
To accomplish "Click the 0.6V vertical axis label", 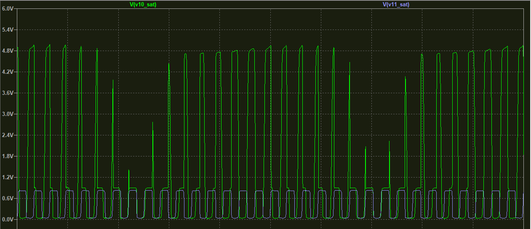I will click(8, 199).
